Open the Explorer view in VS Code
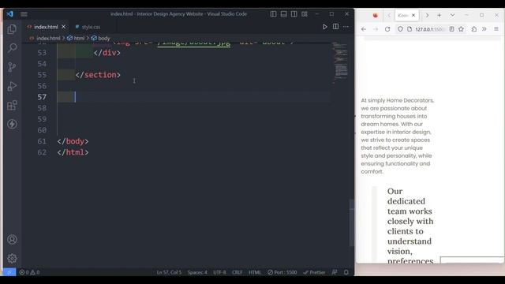Screen dimensions: 505x284 point(12,29)
